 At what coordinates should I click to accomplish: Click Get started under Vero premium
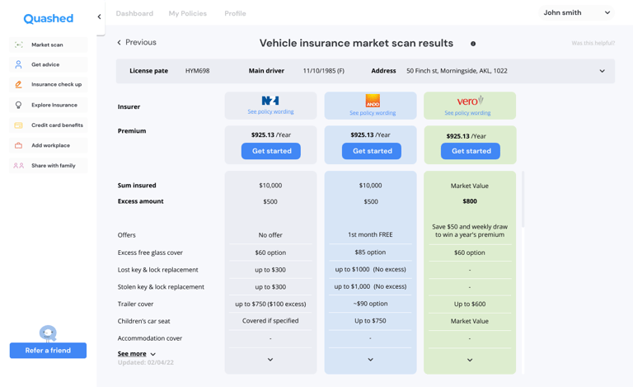pyautogui.click(x=471, y=151)
